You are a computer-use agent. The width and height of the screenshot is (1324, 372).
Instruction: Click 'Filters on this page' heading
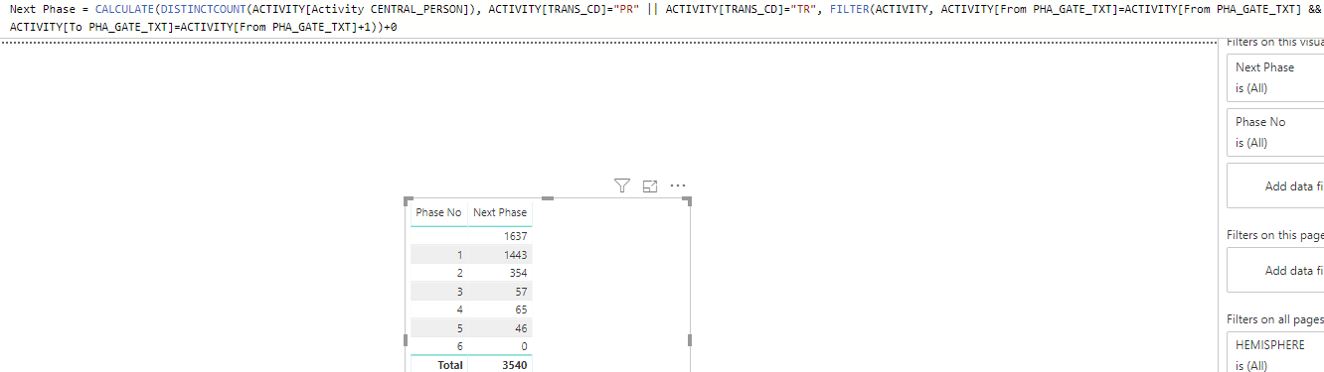click(x=1275, y=235)
